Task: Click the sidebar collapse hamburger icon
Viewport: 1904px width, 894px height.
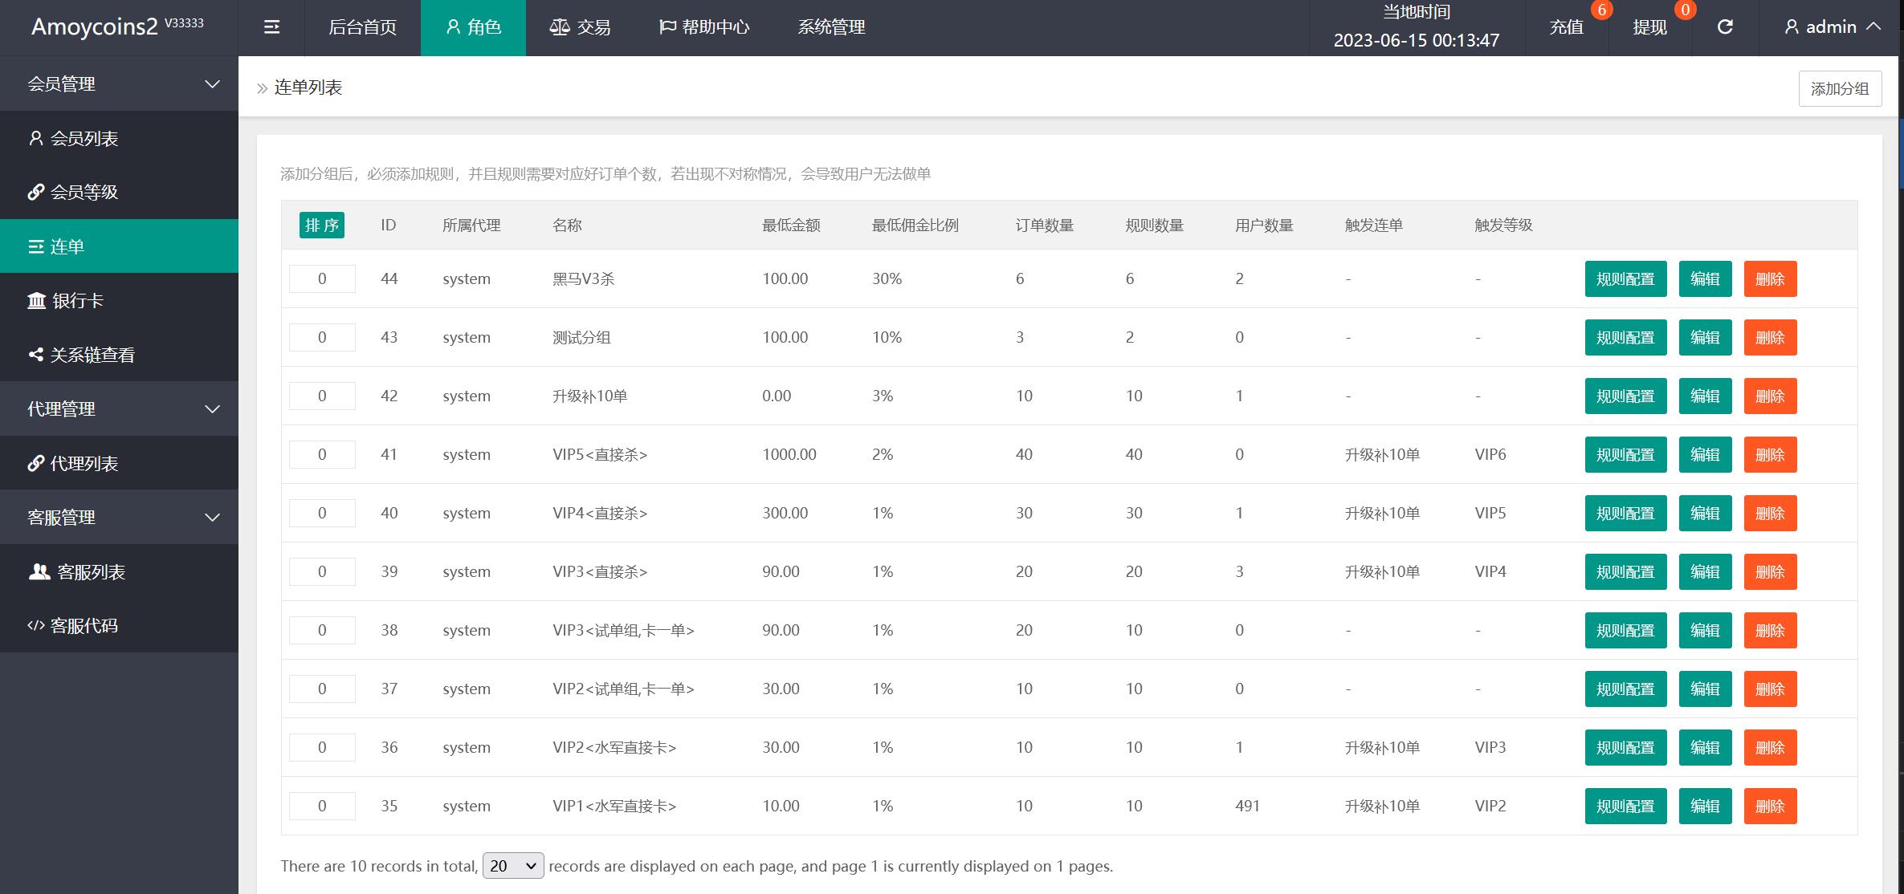Action: click(x=271, y=27)
